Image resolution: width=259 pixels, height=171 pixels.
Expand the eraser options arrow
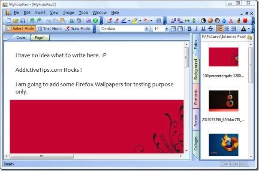click(151, 21)
